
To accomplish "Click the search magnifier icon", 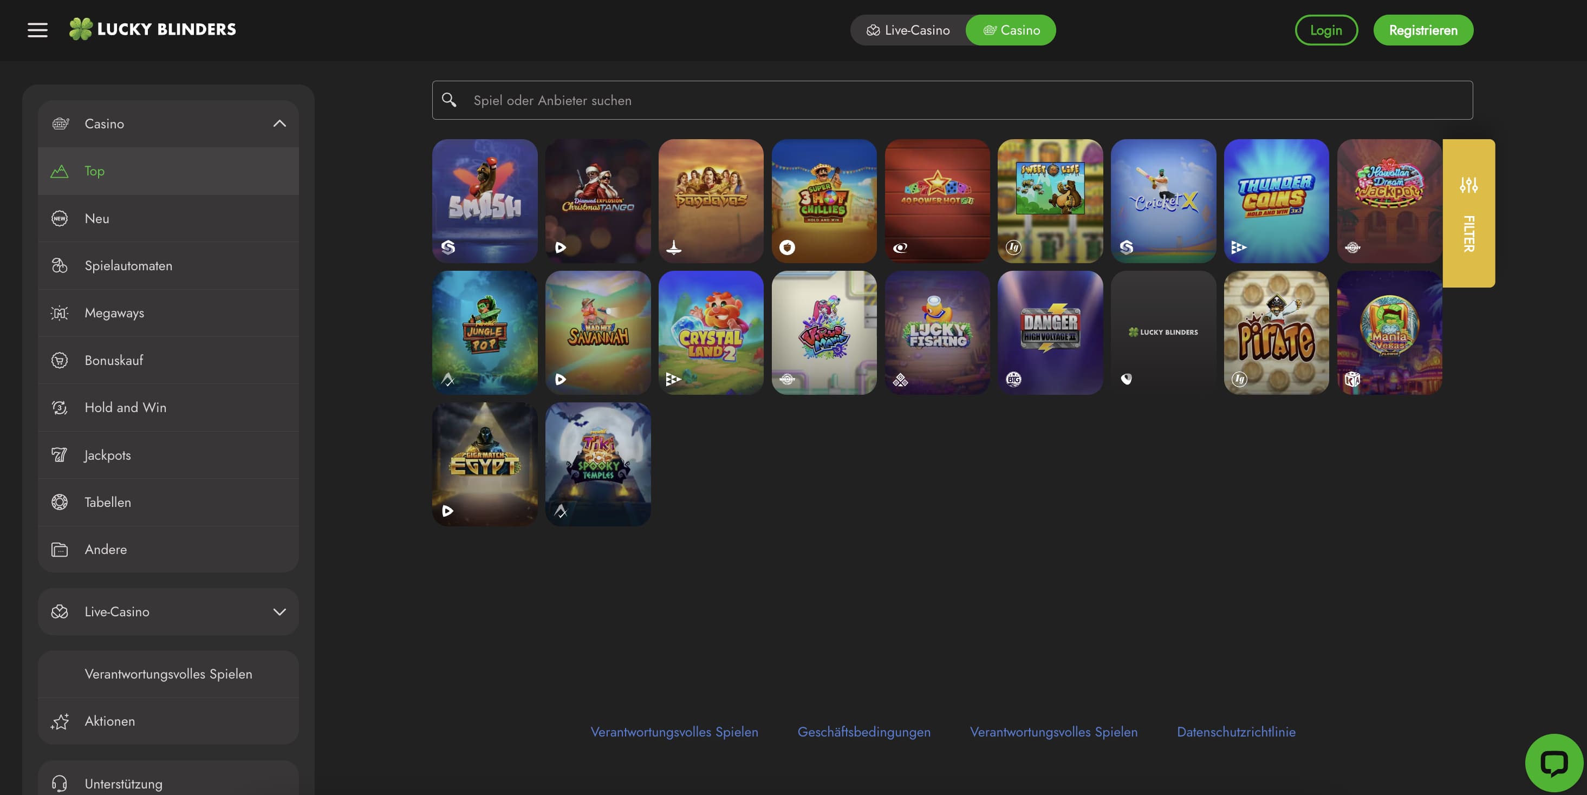I will point(449,100).
